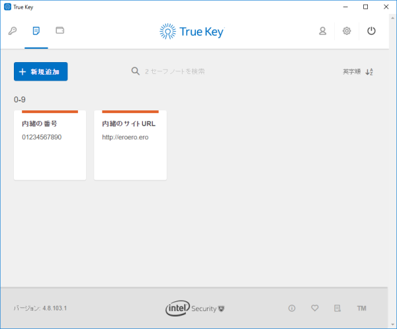Open the info icon in footer

pyautogui.click(x=292, y=309)
